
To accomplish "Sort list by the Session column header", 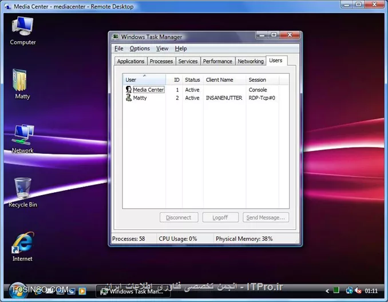I will pos(262,80).
